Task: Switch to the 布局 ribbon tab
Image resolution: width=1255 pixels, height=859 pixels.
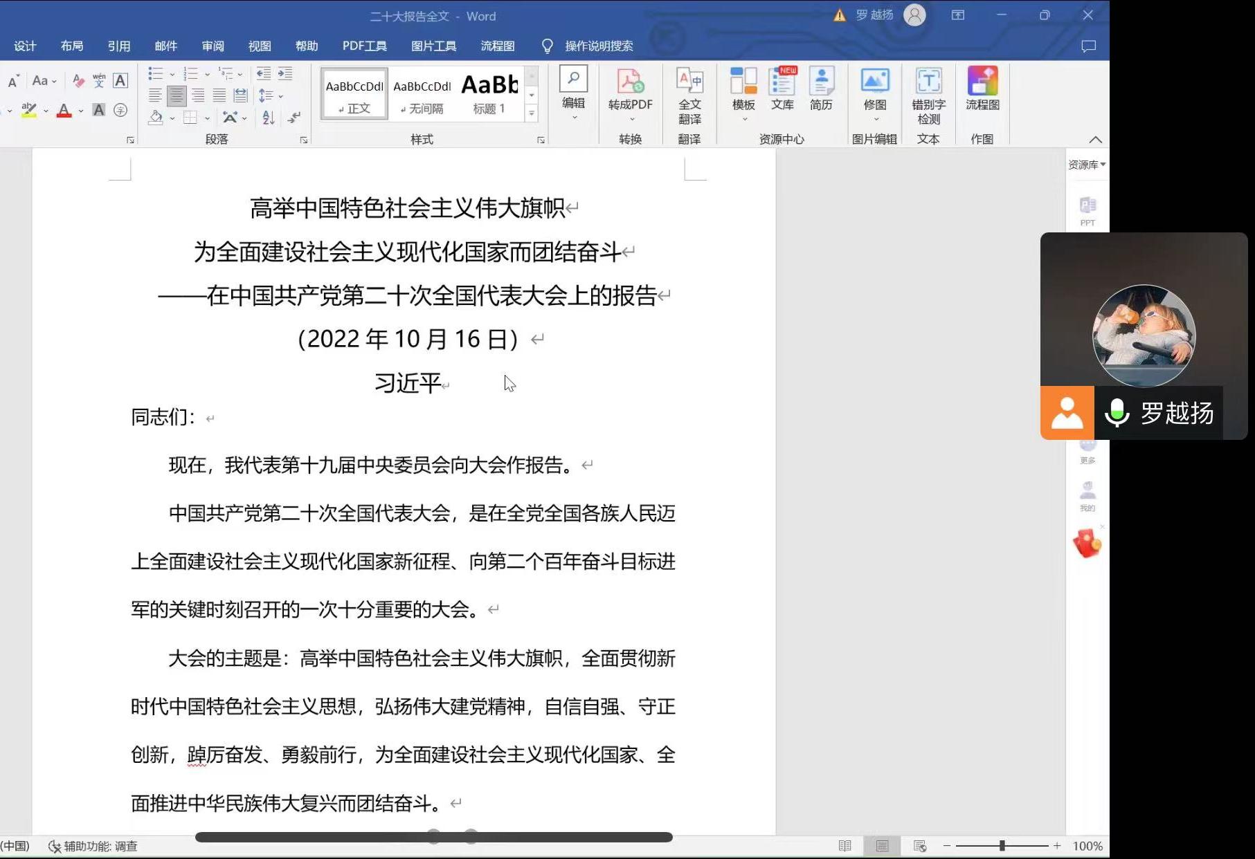Action: pyautogui.click(x=72, y=46)
